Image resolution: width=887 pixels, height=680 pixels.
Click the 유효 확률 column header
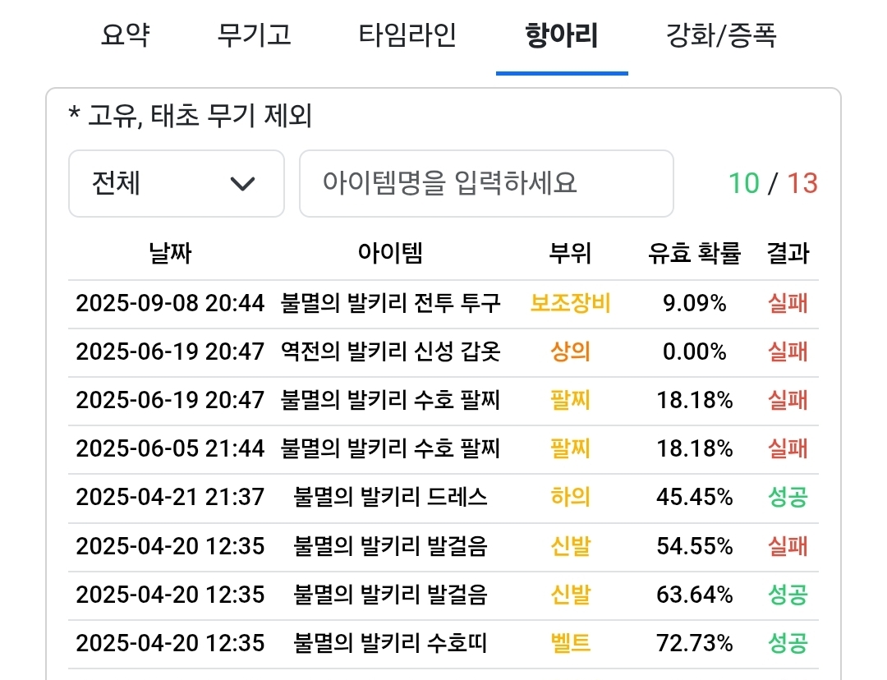694,254
